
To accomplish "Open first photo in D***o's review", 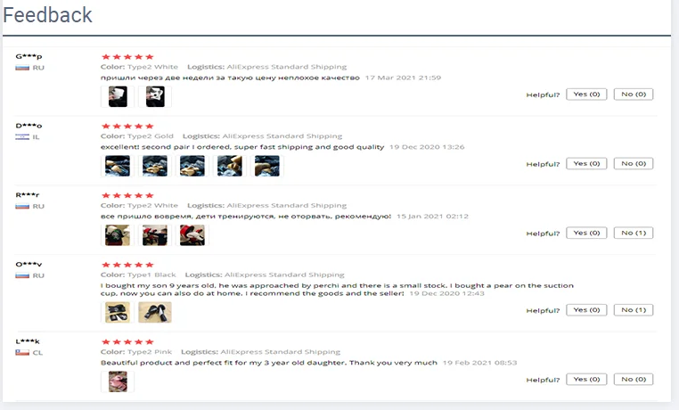I will (x=118, y=166).
